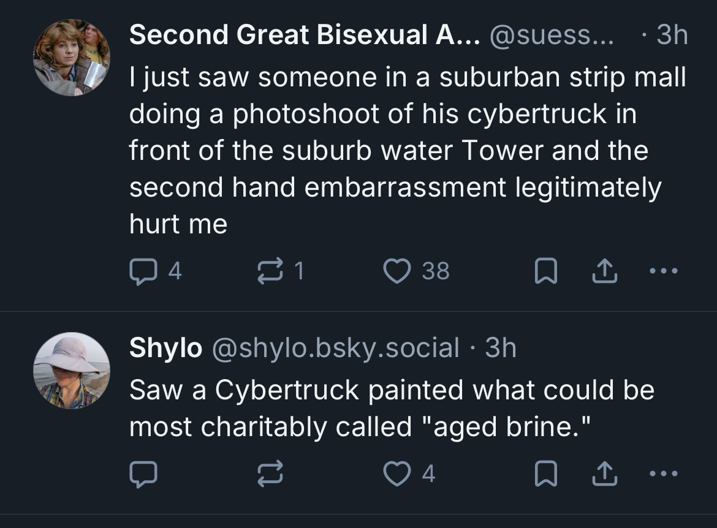Screen dimensions: 717x528
Task: Like Shylo's aged brine post
Action: (395, 473)
